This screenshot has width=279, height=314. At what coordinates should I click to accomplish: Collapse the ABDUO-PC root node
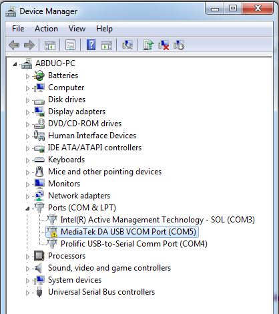(15, 64)
